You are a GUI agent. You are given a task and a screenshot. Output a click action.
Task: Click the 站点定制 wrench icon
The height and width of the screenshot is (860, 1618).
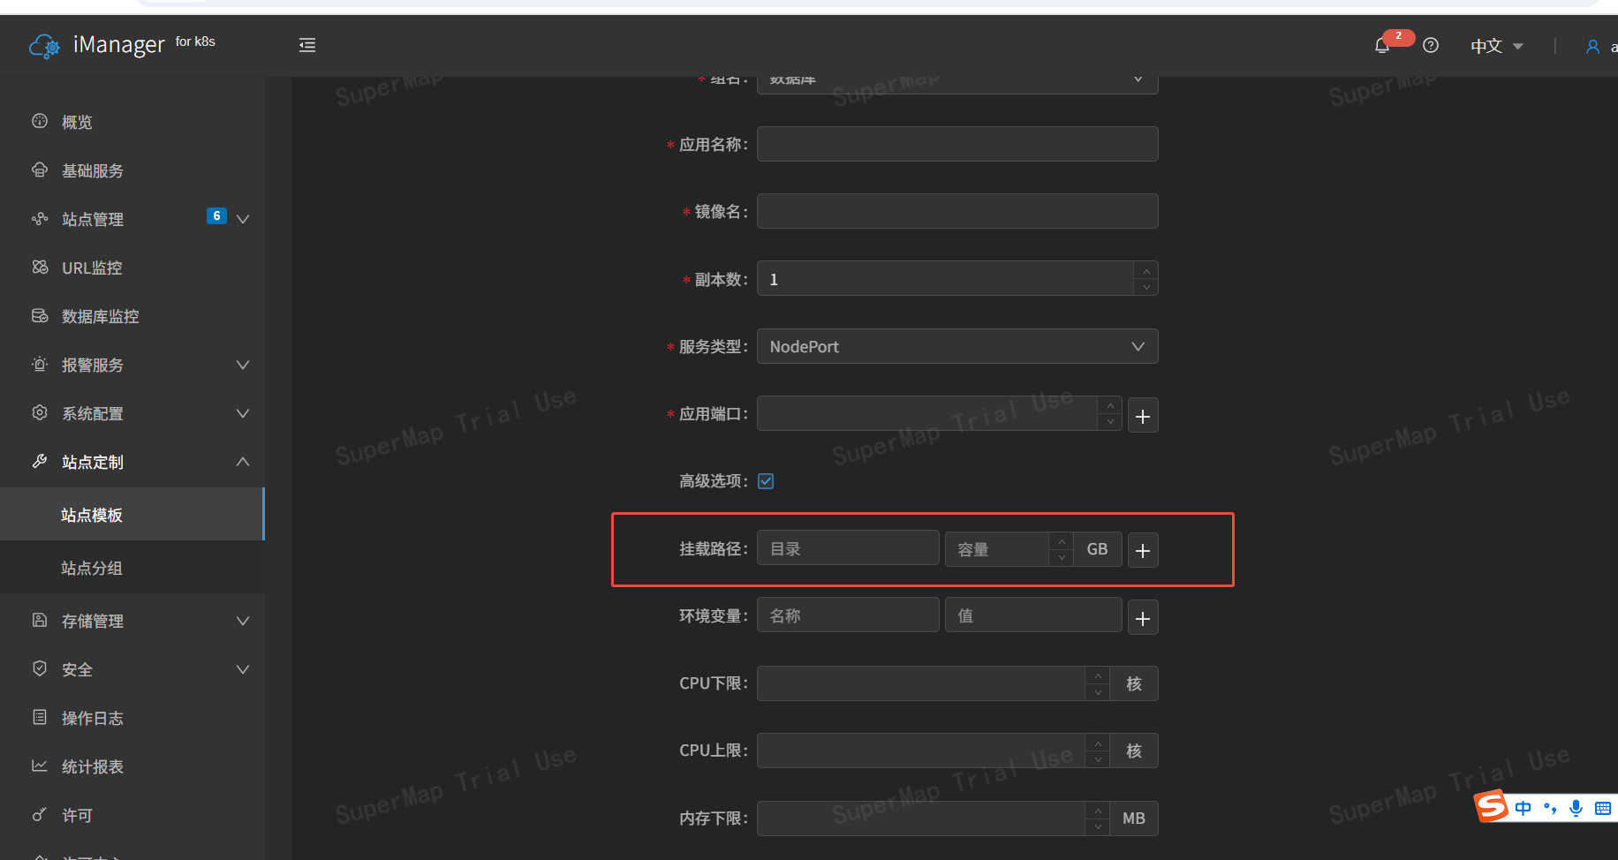40,461
